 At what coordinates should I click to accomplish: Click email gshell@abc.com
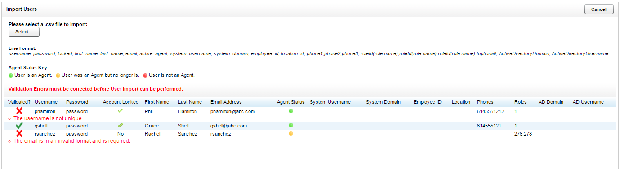click(228, 126)
